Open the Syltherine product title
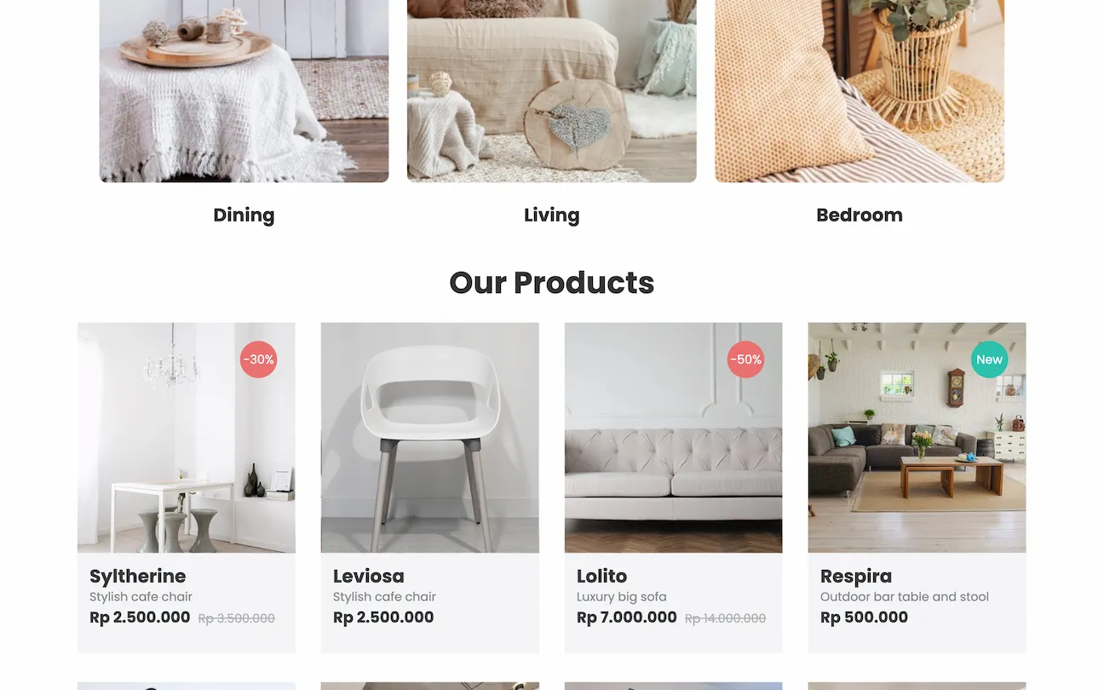The height and width of the screenshot is (690, 1104). click(x=137, y=577)
